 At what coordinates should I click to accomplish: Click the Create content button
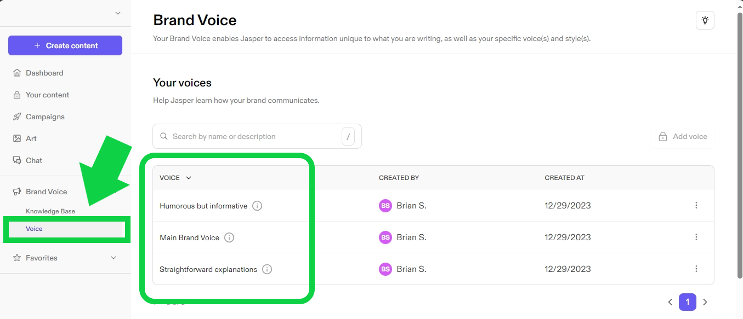click(x=65, y=45)
